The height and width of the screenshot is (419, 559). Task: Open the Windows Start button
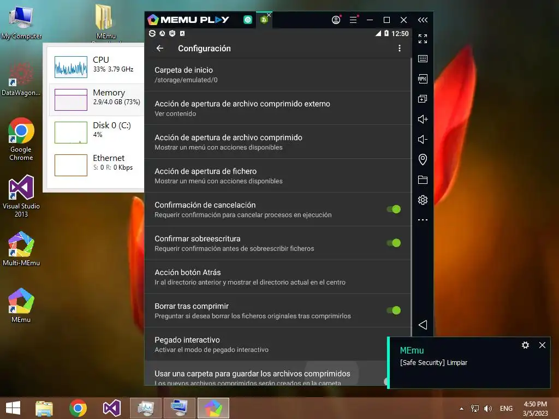pyautogui.click(x=13, y=408)
